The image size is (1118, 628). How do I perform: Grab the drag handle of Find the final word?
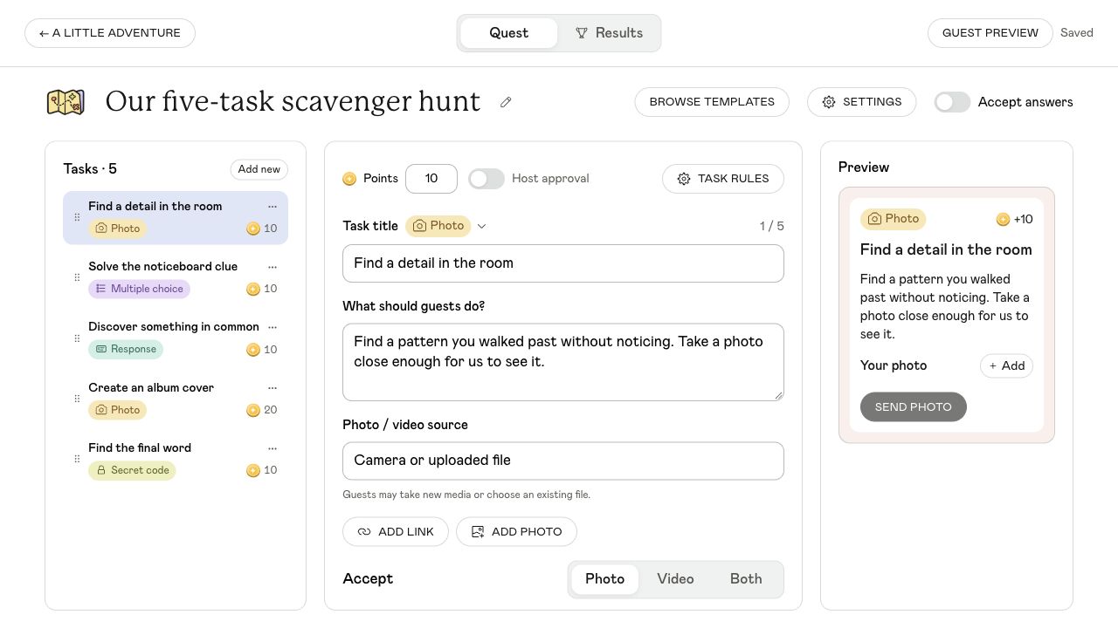pyautogui.click(x=77, y=459)
